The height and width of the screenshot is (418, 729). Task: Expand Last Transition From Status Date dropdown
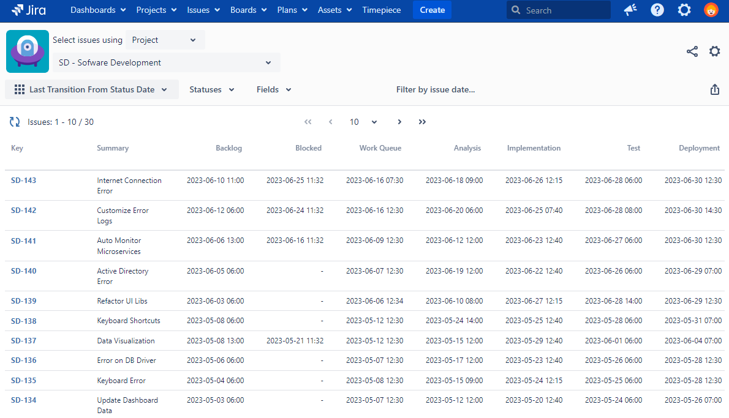92,89
